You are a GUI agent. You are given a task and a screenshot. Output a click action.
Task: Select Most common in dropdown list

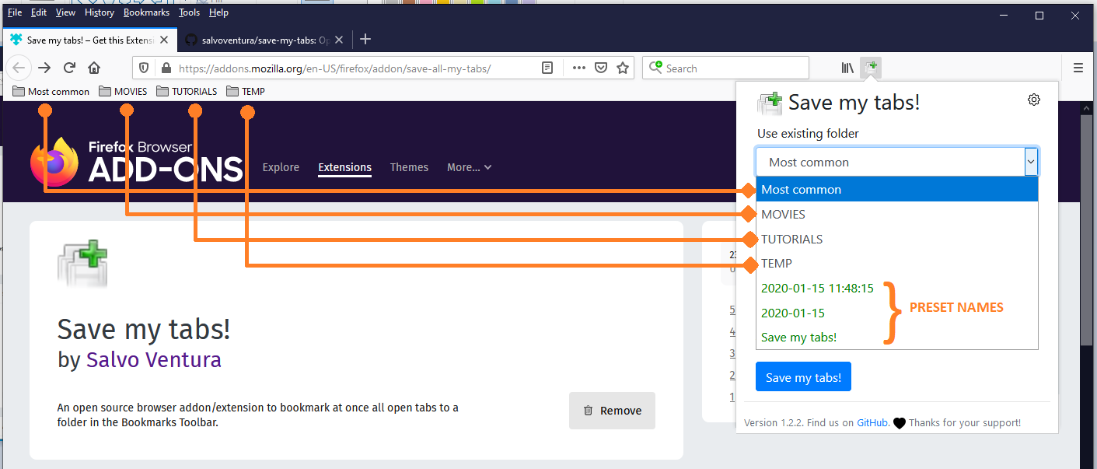tap(897, 189)
